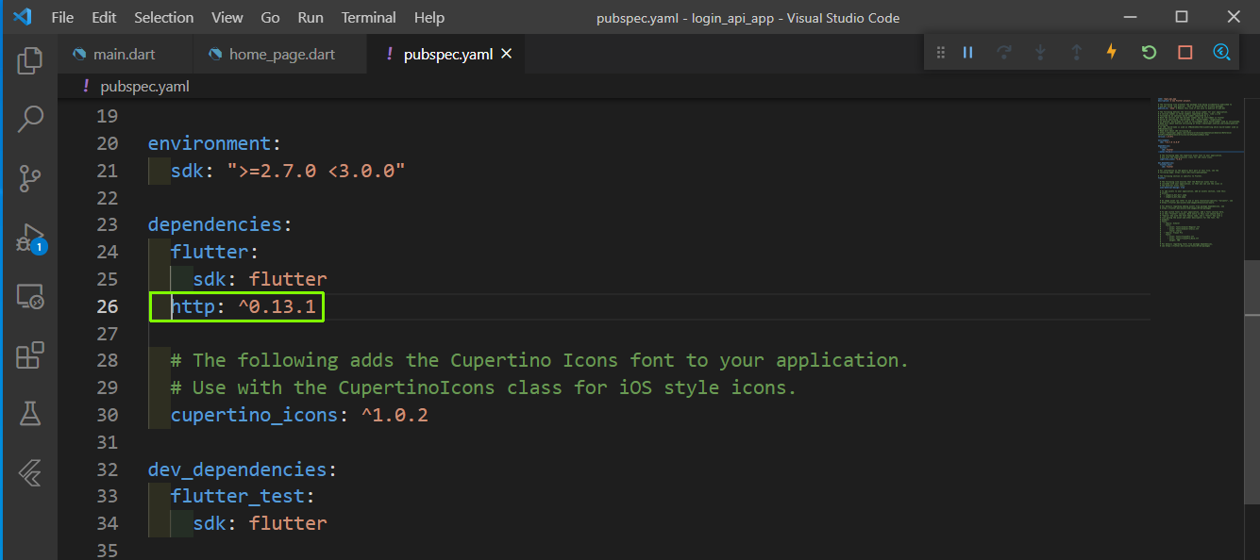
Task: Open Run and Debug view with badge
Action: [x=30, y=238]
